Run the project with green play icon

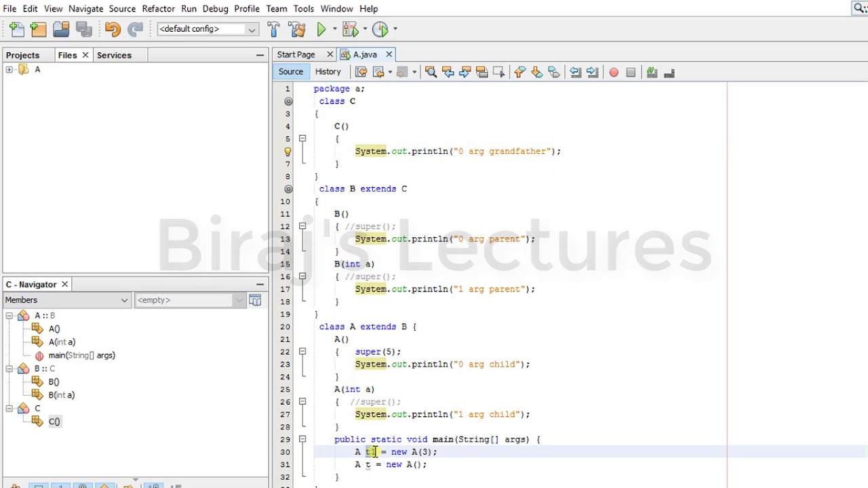(321, 29)
